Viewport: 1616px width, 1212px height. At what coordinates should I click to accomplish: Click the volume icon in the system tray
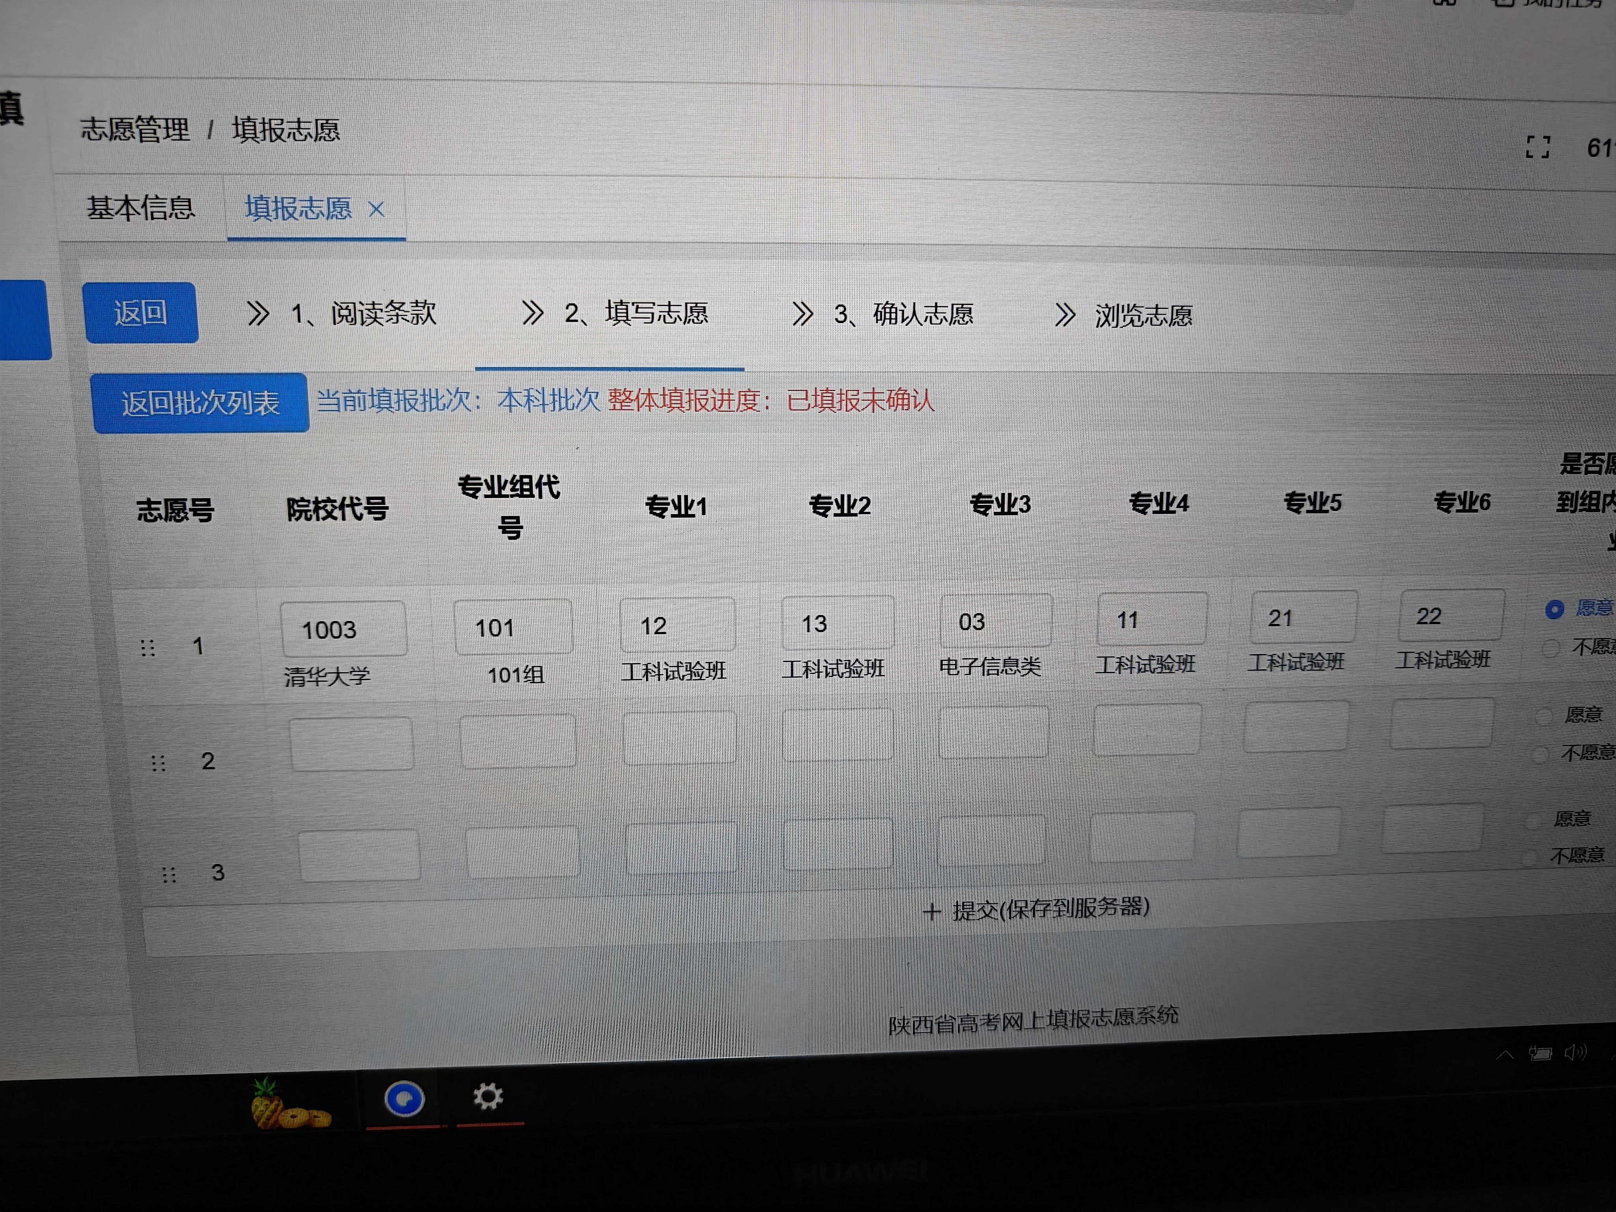tap(1575, 1052)
